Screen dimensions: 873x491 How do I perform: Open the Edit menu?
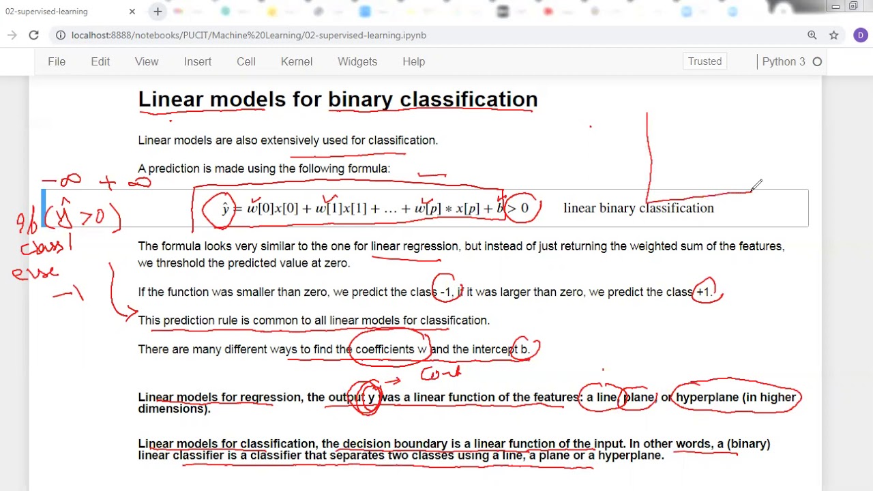point(100,61)
